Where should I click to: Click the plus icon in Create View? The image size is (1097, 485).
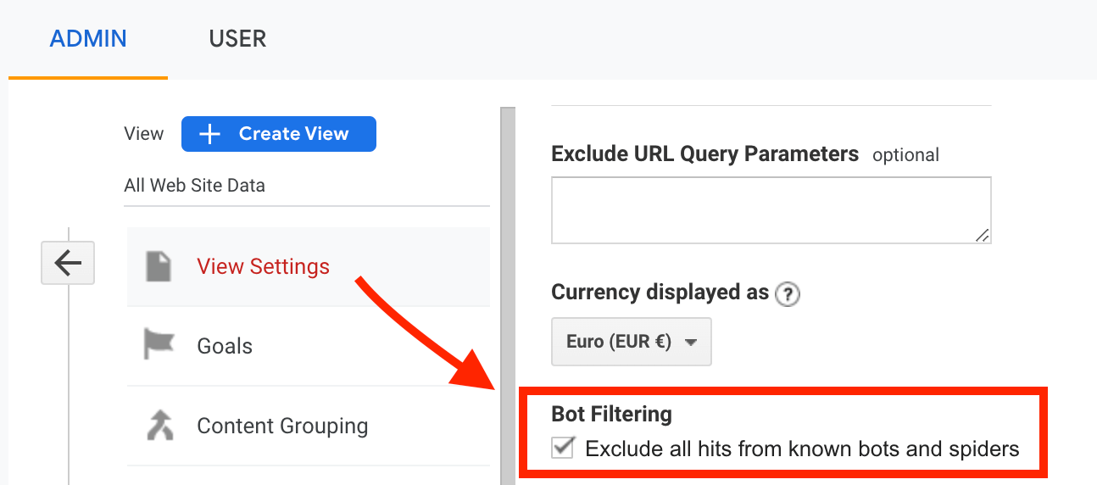point(209,134)
